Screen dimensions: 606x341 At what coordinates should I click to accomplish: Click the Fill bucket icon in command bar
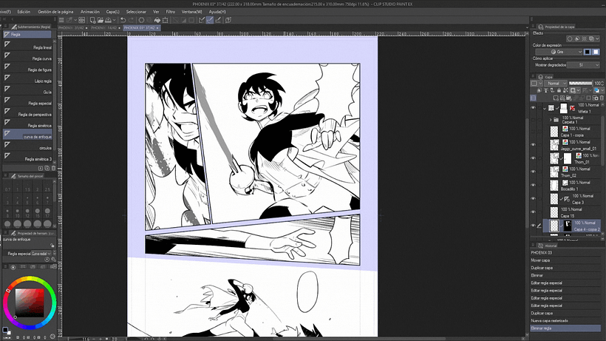[x=157, y=20]
